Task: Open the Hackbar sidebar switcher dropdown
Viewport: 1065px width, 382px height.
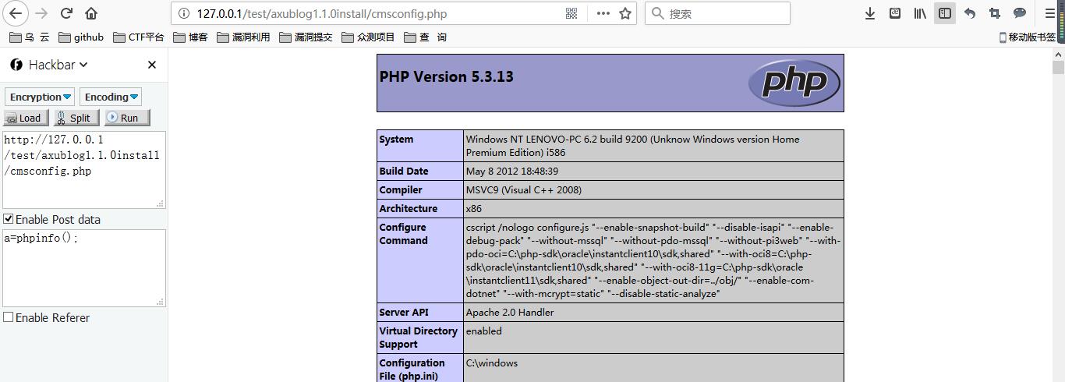Action: [83, 65]
